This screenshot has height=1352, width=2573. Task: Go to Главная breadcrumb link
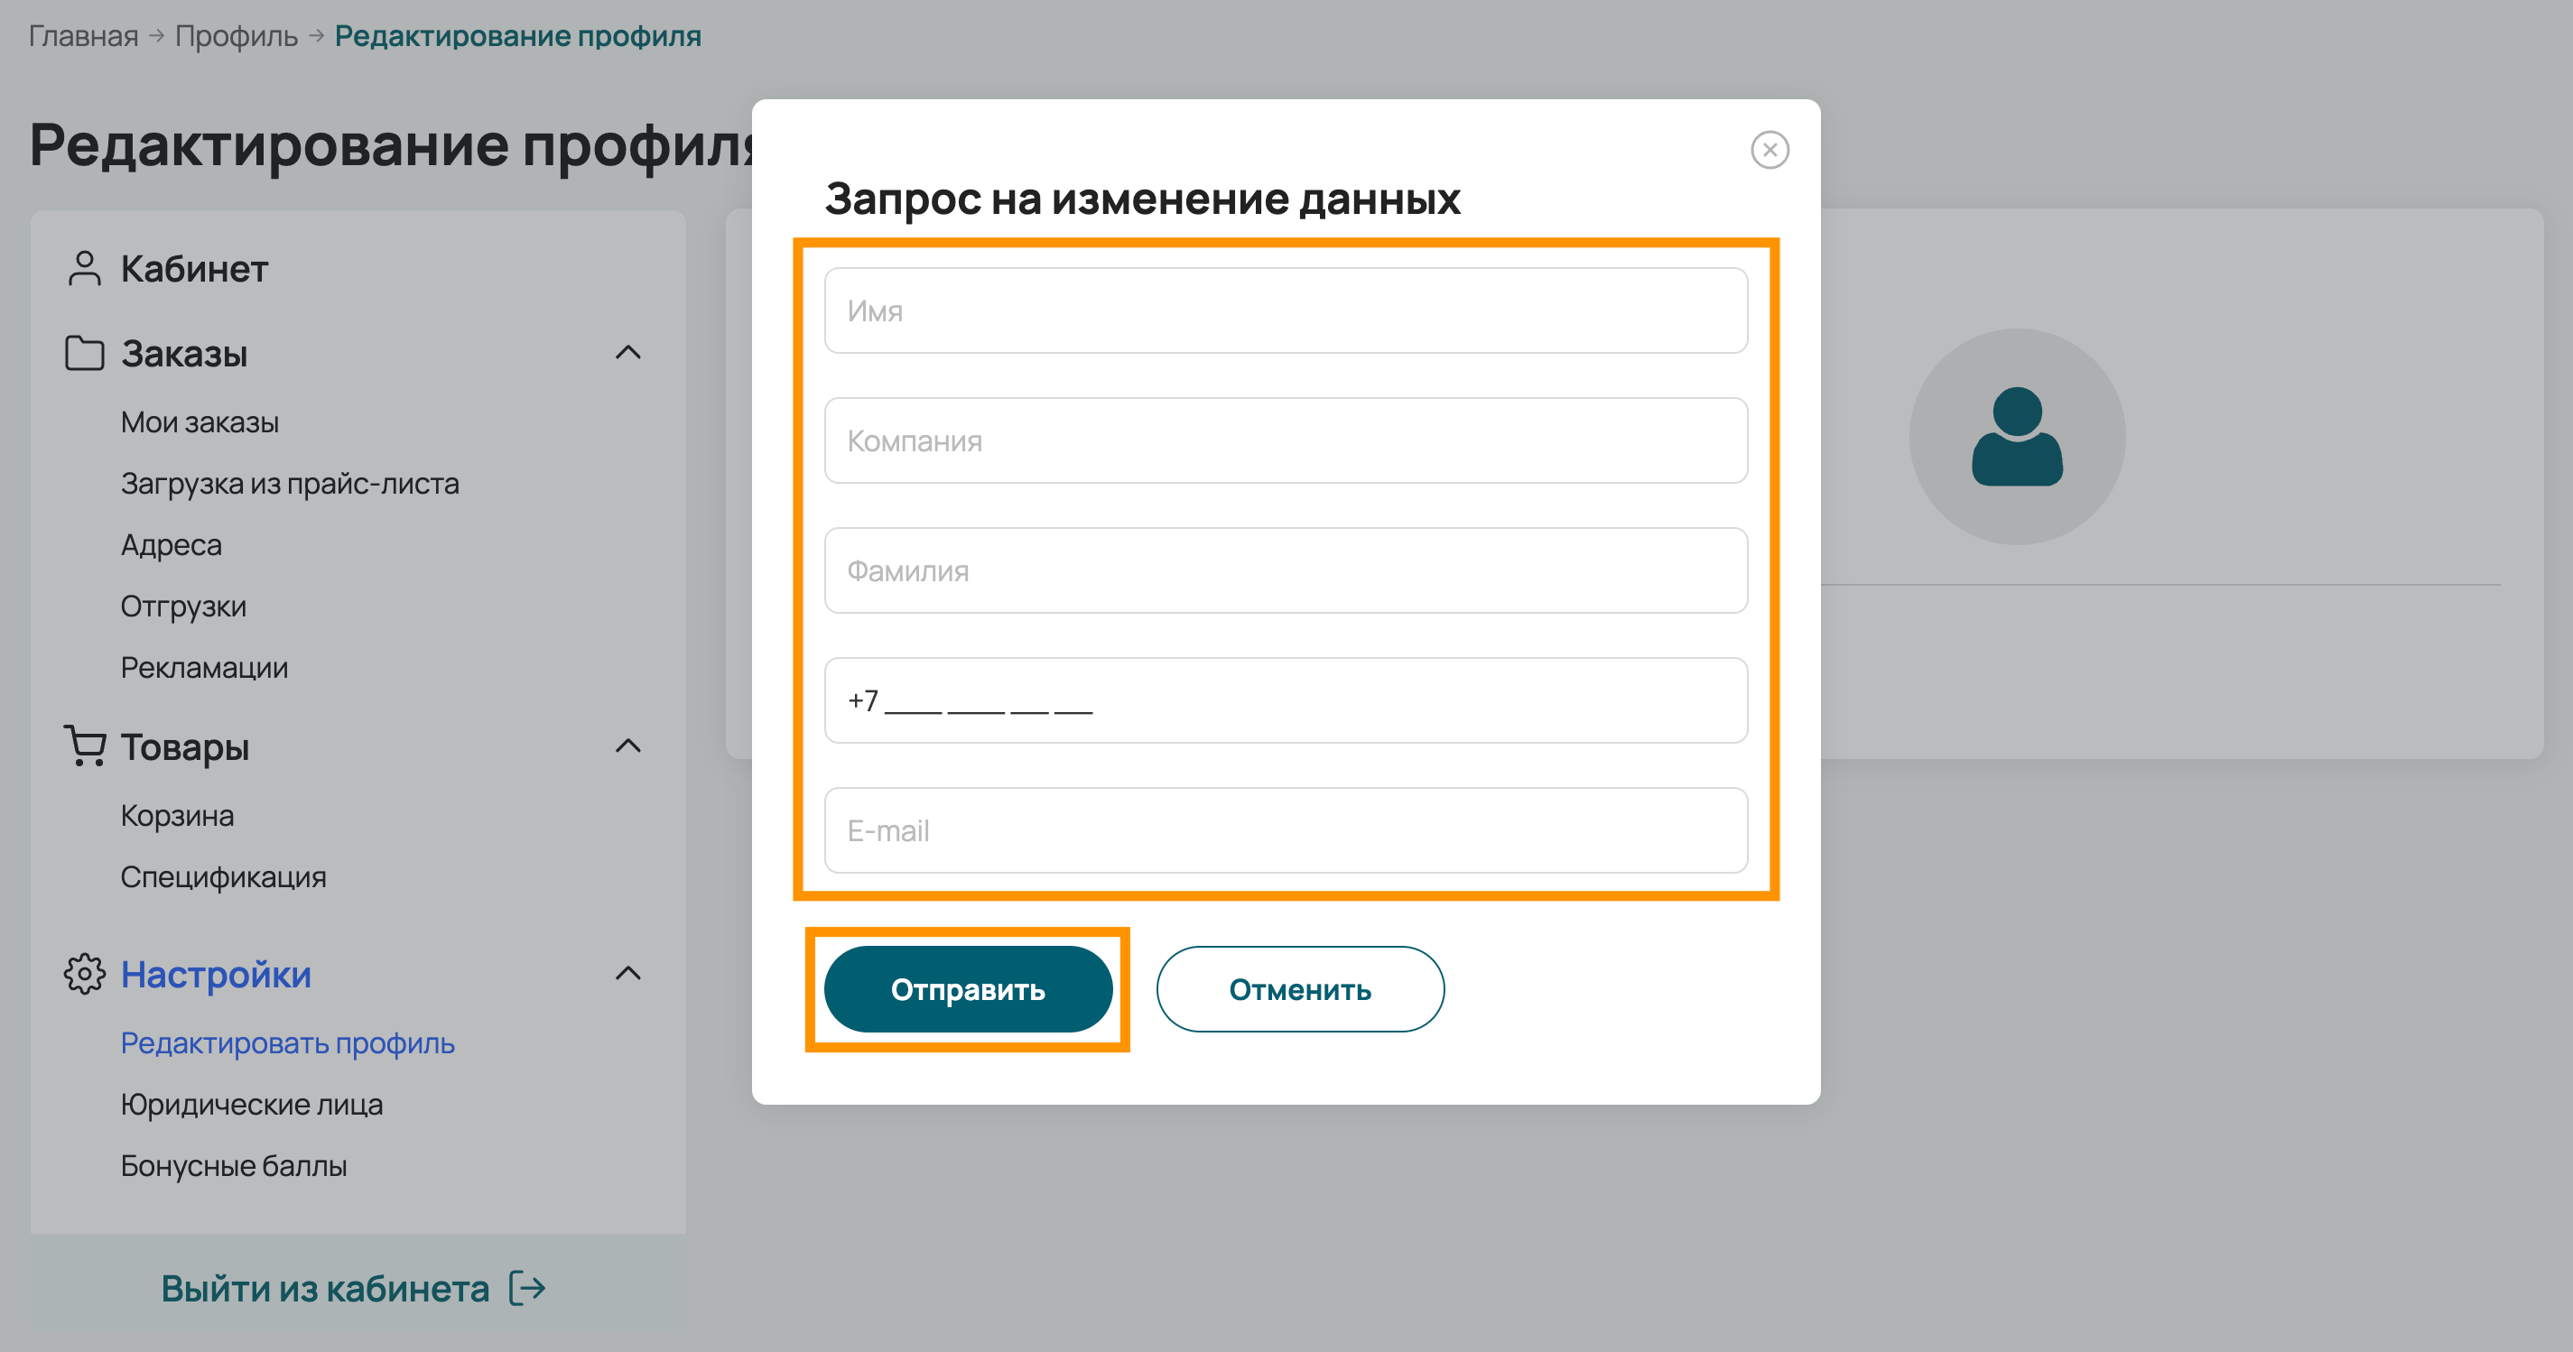coord(84,36)
